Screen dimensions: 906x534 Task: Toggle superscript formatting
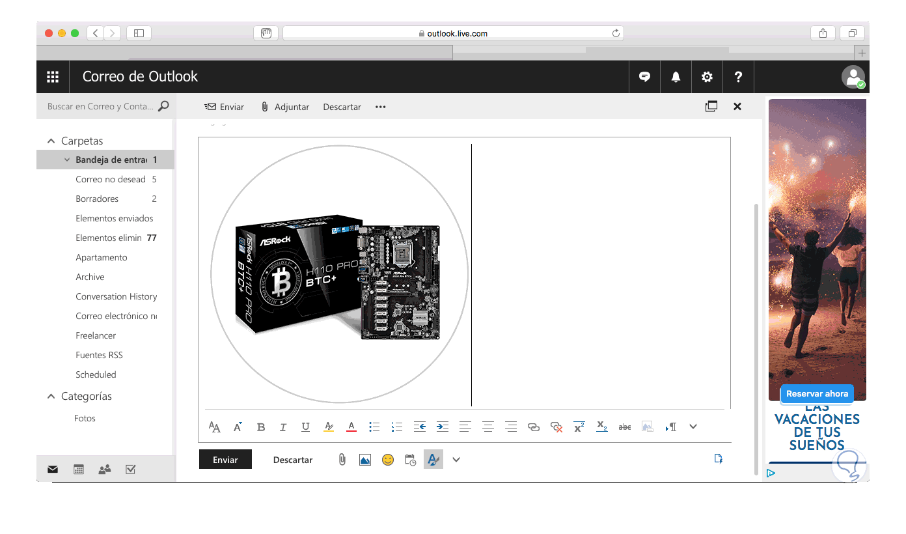(579, 427)
